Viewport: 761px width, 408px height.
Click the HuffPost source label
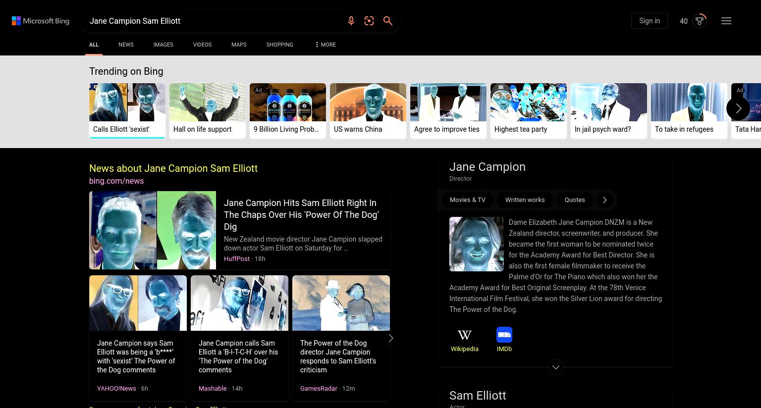coord(237,258)
